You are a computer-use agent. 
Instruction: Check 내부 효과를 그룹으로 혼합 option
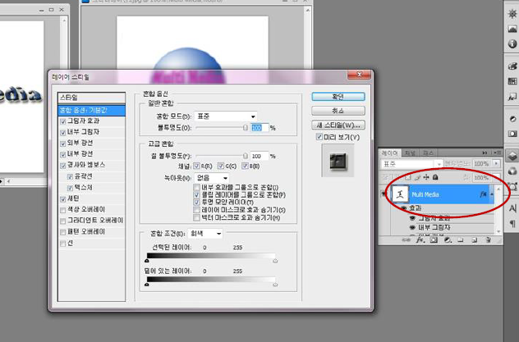196,187
